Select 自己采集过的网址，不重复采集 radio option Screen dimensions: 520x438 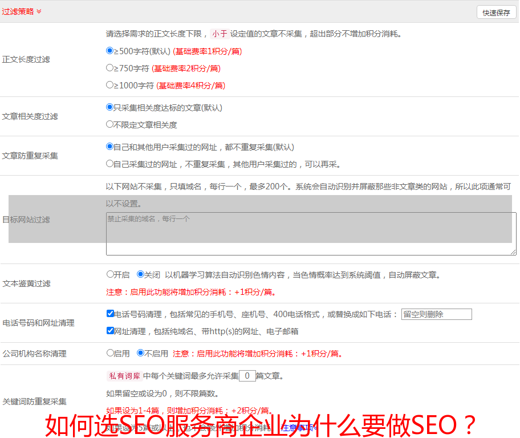[110, 164]
